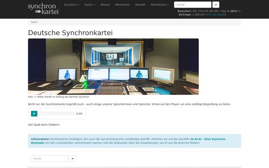The height and width of the screenshot is (168, 269).
Task: Click the Start breadcrumb
Action: (x=34, y=22)
